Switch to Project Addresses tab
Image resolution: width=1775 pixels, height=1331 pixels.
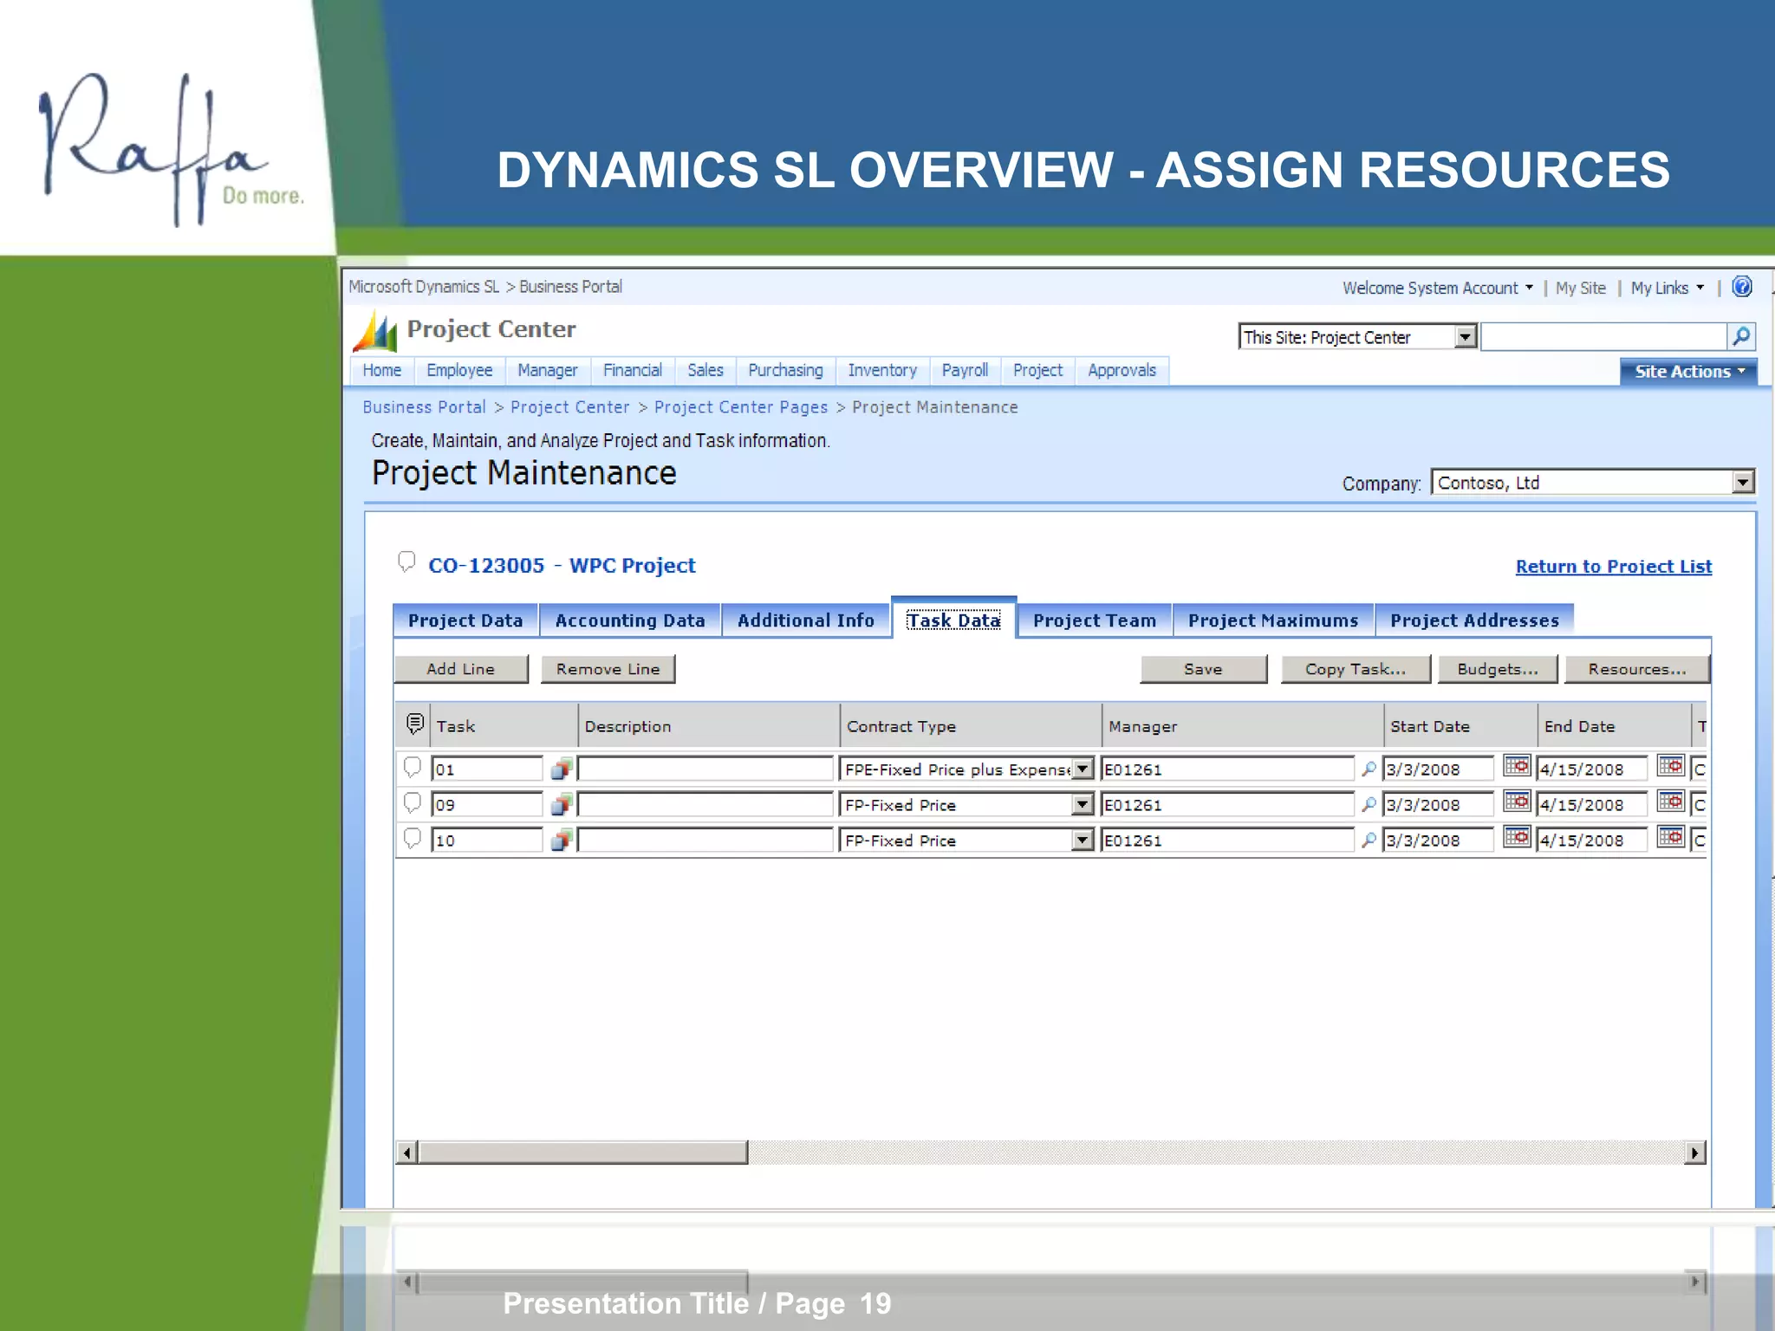click(1474, 620)
